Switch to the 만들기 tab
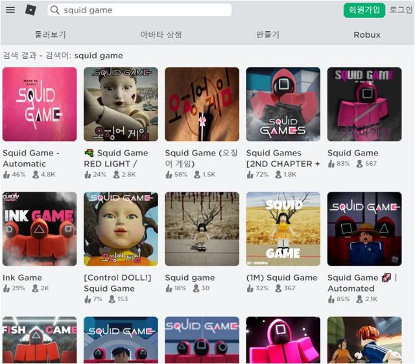This screenshot has width=415, height=364. (267, 35)
